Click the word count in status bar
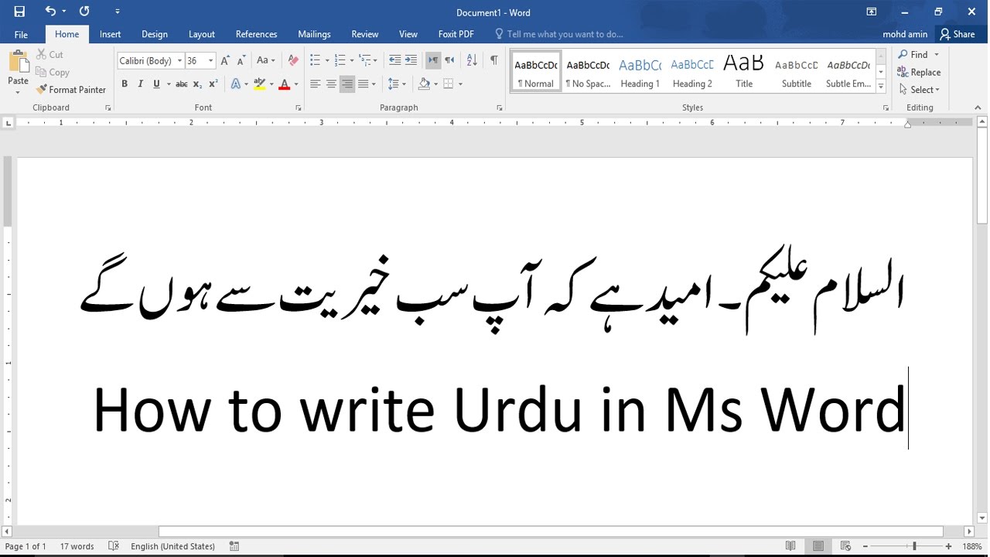Screen dimensions: 990x557 point(77,545)
